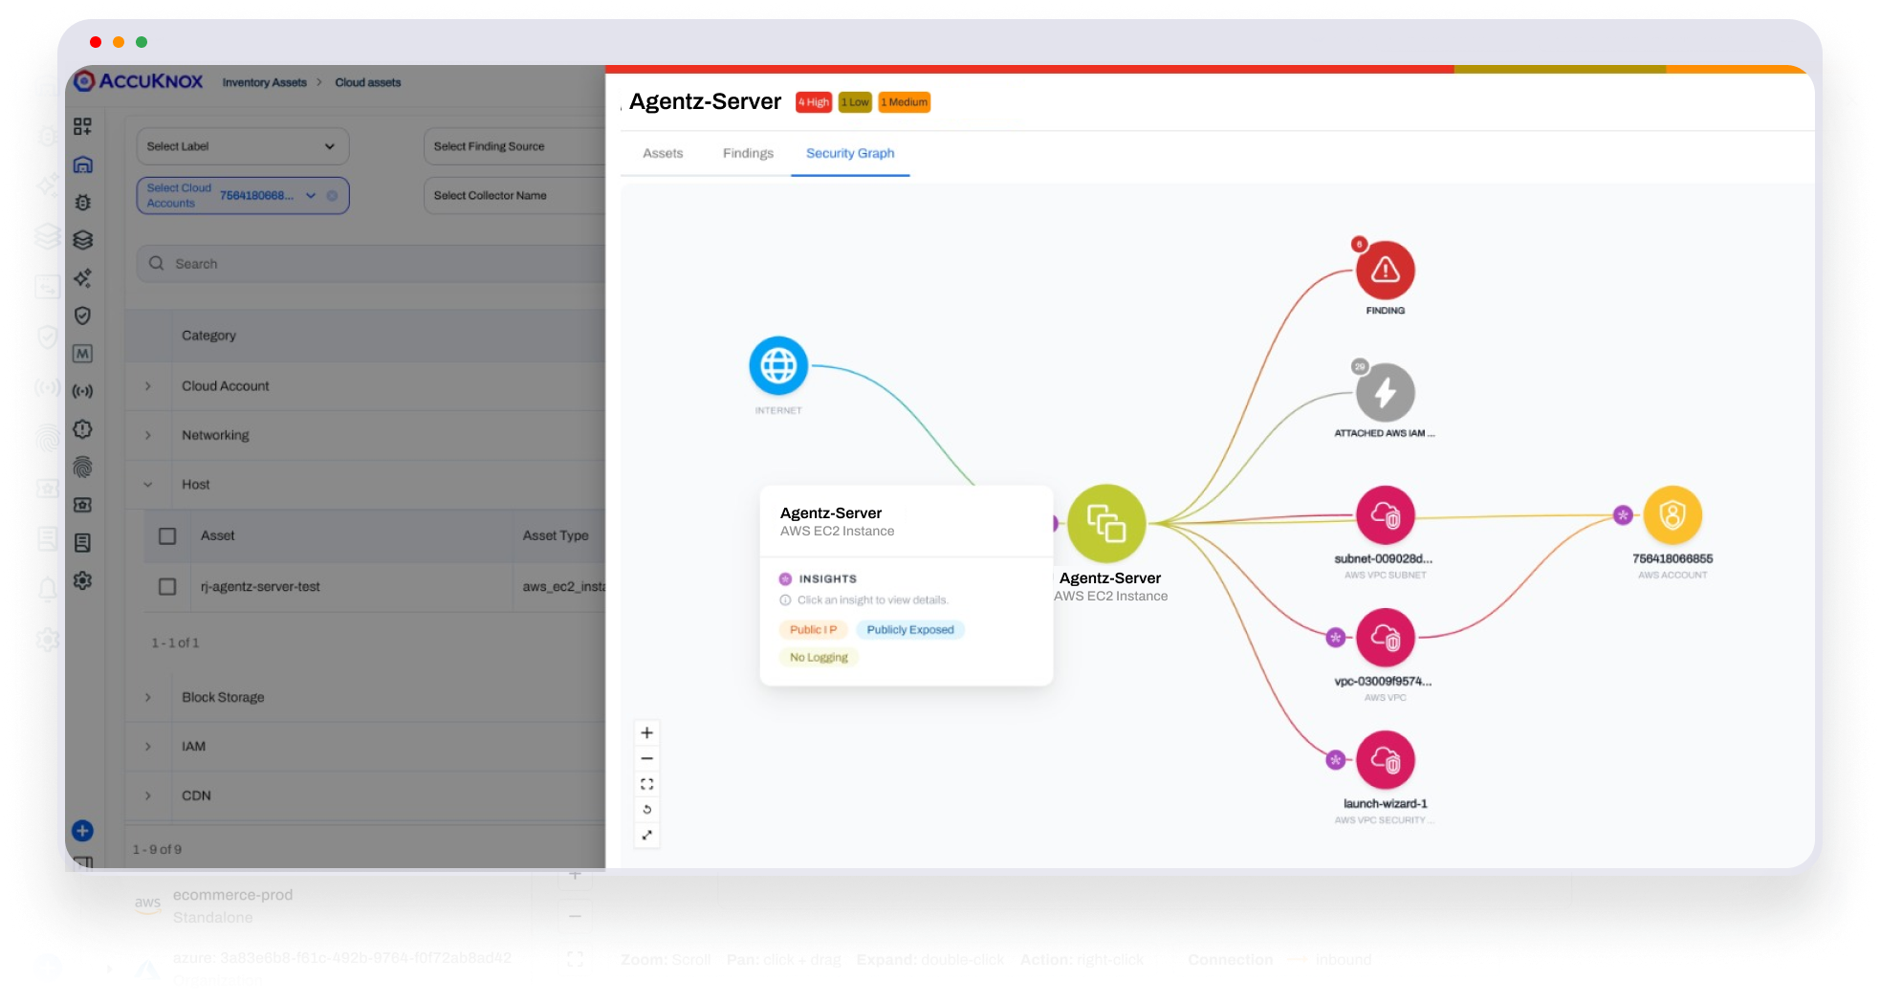Switch to the Assets tab
Image resolution: width=1880 pixels, height=1002 pixels.
[x=663, y=153]
